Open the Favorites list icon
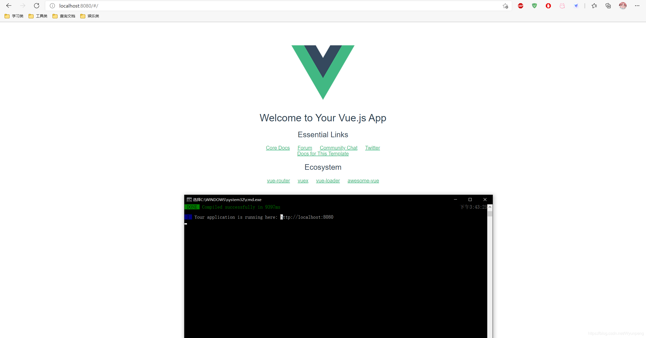Screen dimensions: 646x338 594,6
